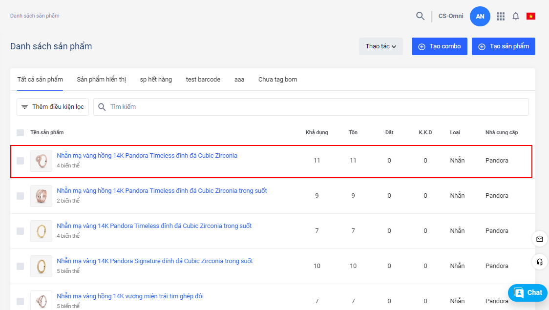The height and width of the screenshot is (310, 549).
Task: Click the Danh sách sản phẩm breadcrumb
Action: point(35,16)
